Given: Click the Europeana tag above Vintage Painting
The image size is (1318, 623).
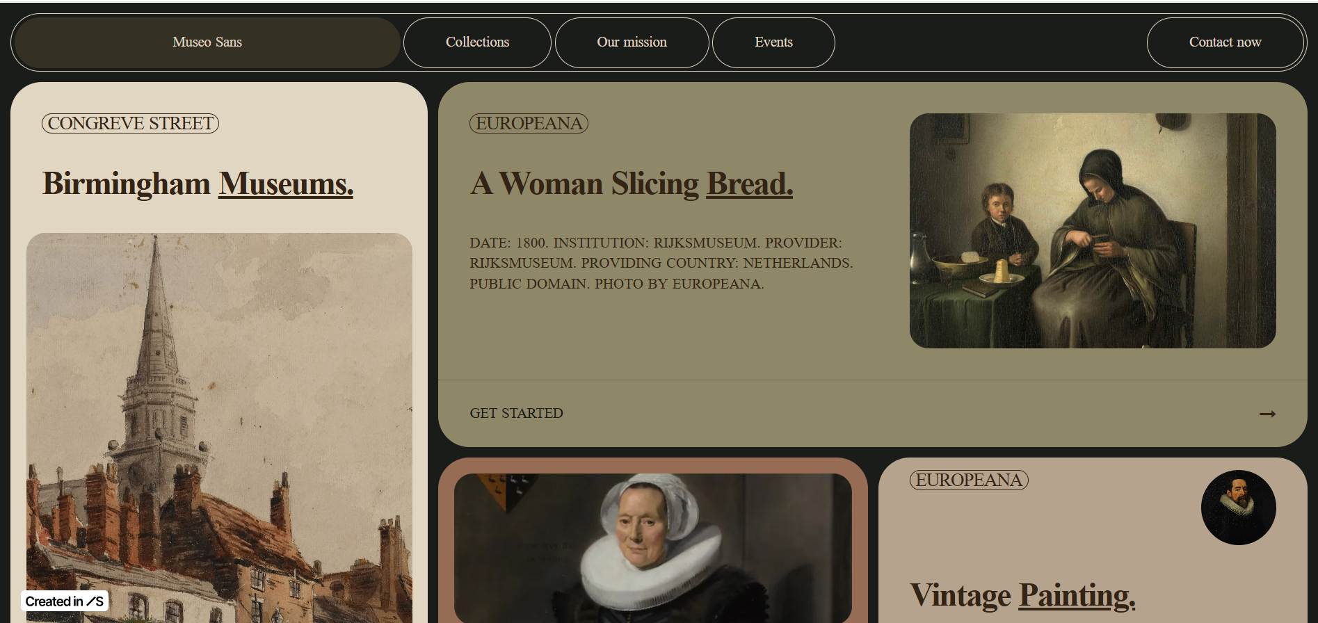Looking at the screenshot, I should 969,480.
